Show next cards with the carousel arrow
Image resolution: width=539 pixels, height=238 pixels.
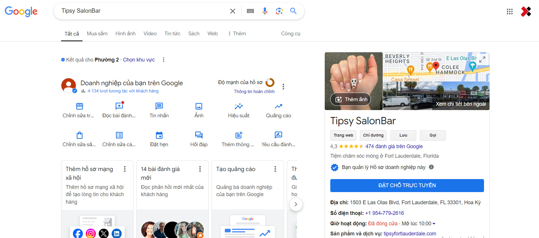296,204
